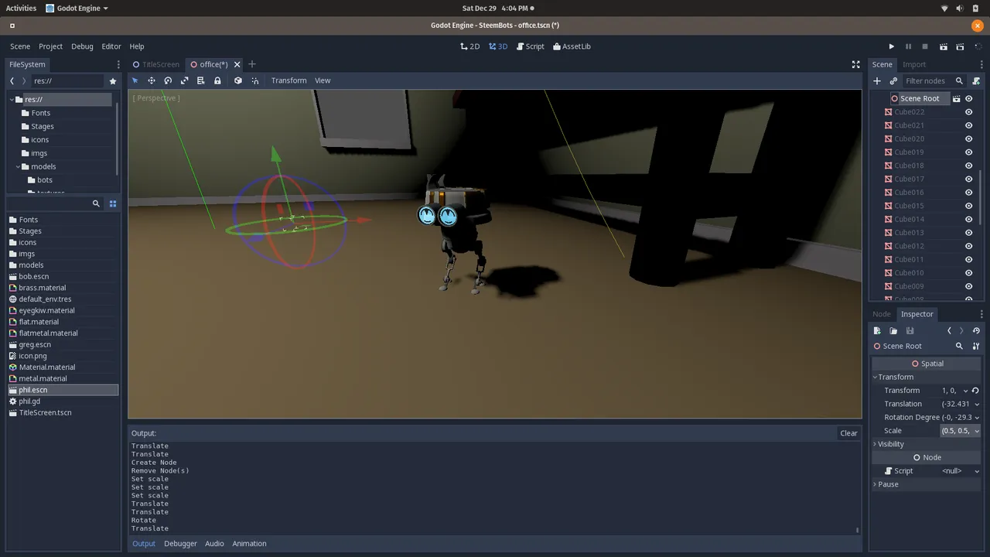Viewport: 990px width, 557px height.
Task: Lock the selected object with padlock icon
Action: [217, 80]
